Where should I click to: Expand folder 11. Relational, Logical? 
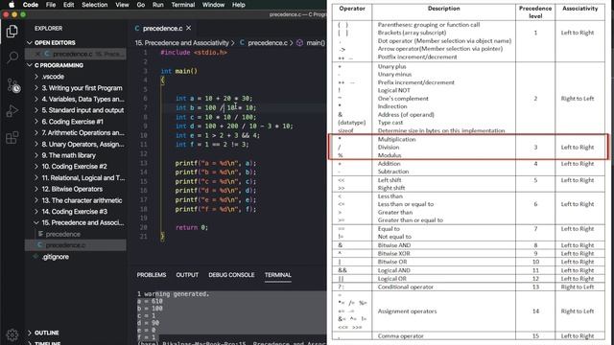coord(83,177)
